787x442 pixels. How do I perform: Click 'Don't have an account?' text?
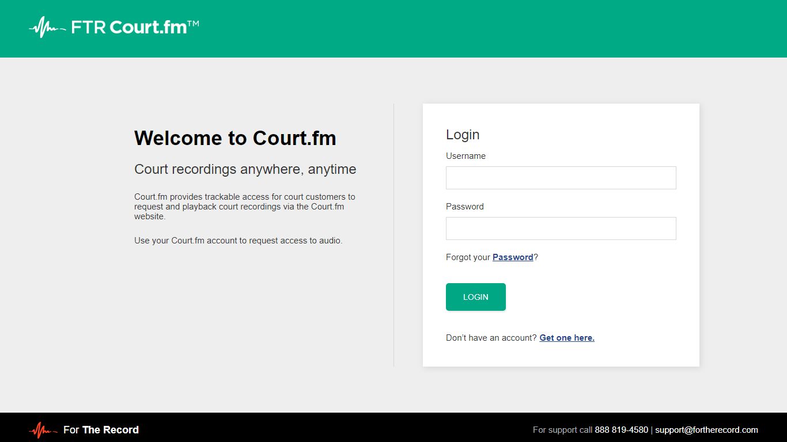(x=491, y=338)
